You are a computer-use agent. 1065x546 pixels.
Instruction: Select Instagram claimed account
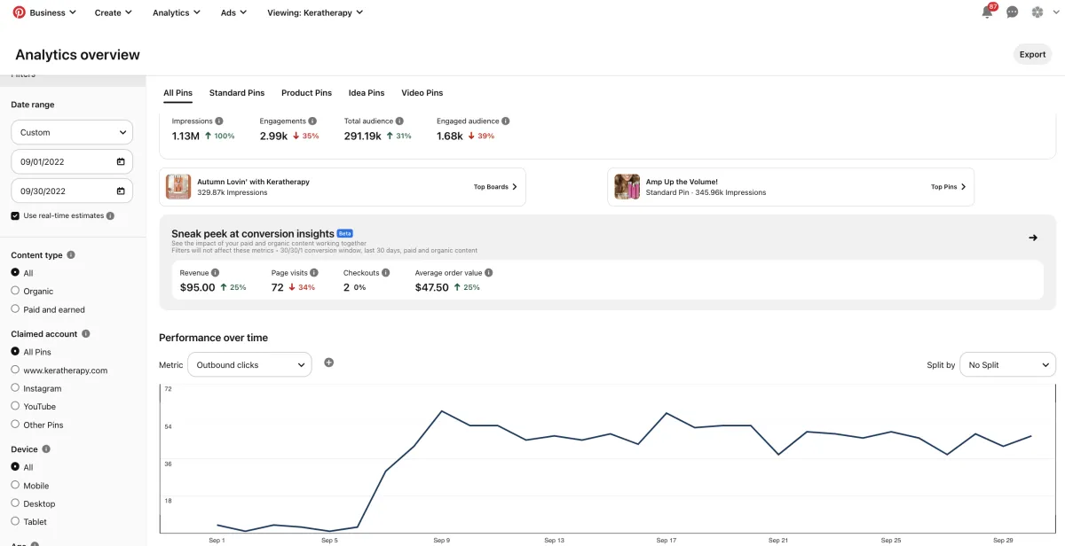coord(15,388)
